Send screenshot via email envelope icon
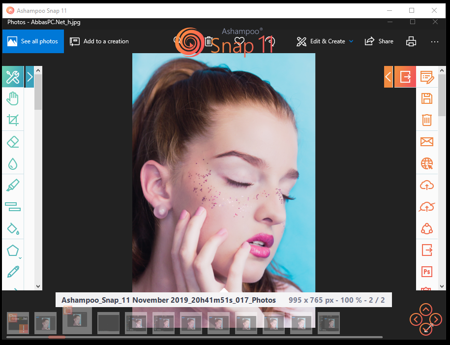The image size is (450, 345). coord(427,142)
